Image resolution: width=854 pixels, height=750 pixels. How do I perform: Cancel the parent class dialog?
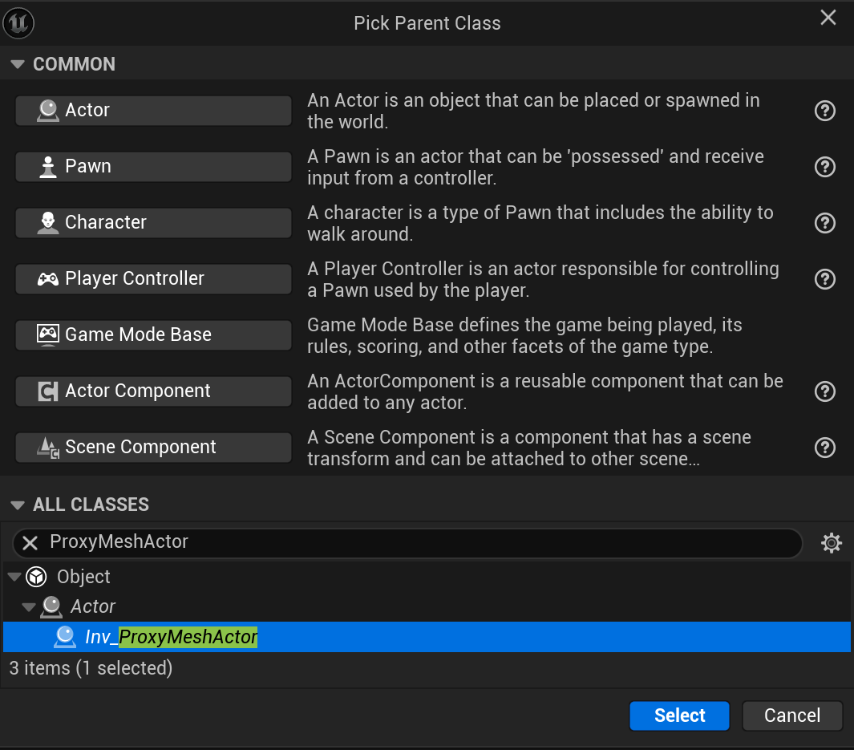pos(792,716)
